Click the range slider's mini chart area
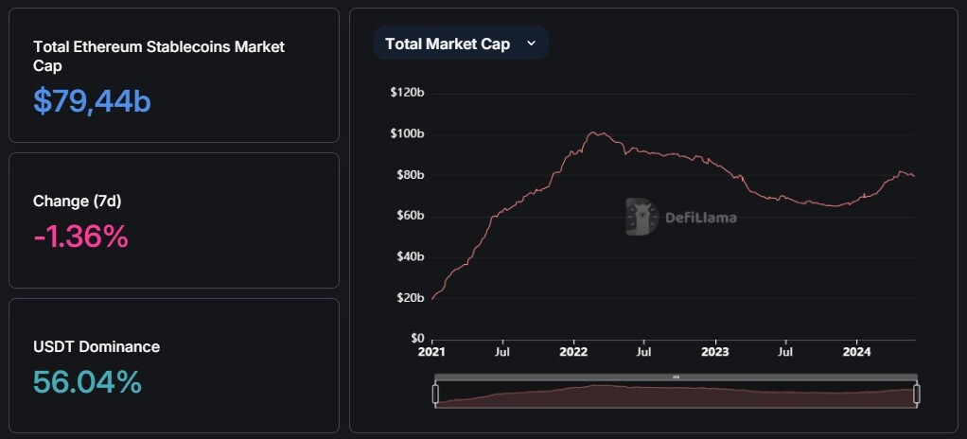The height and width of the screenshot is (439, 967). point(676,395)
